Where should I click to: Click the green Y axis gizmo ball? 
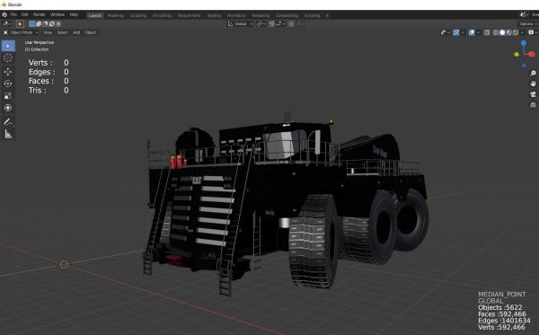516,54
